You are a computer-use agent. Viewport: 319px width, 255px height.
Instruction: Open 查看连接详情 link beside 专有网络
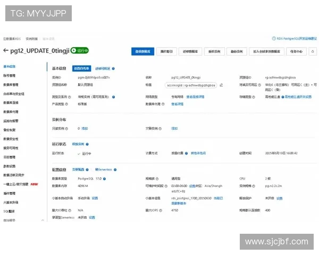pos(195,97)
